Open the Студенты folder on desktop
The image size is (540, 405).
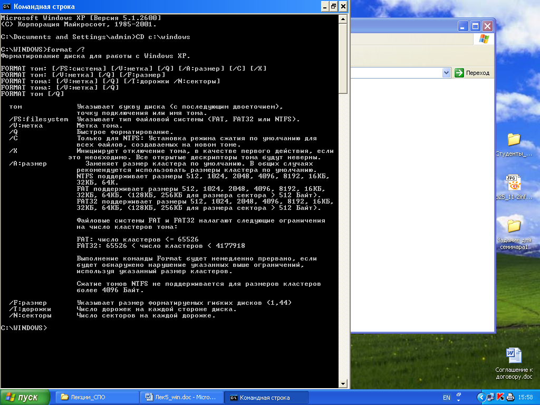click(x=514, y=139)
